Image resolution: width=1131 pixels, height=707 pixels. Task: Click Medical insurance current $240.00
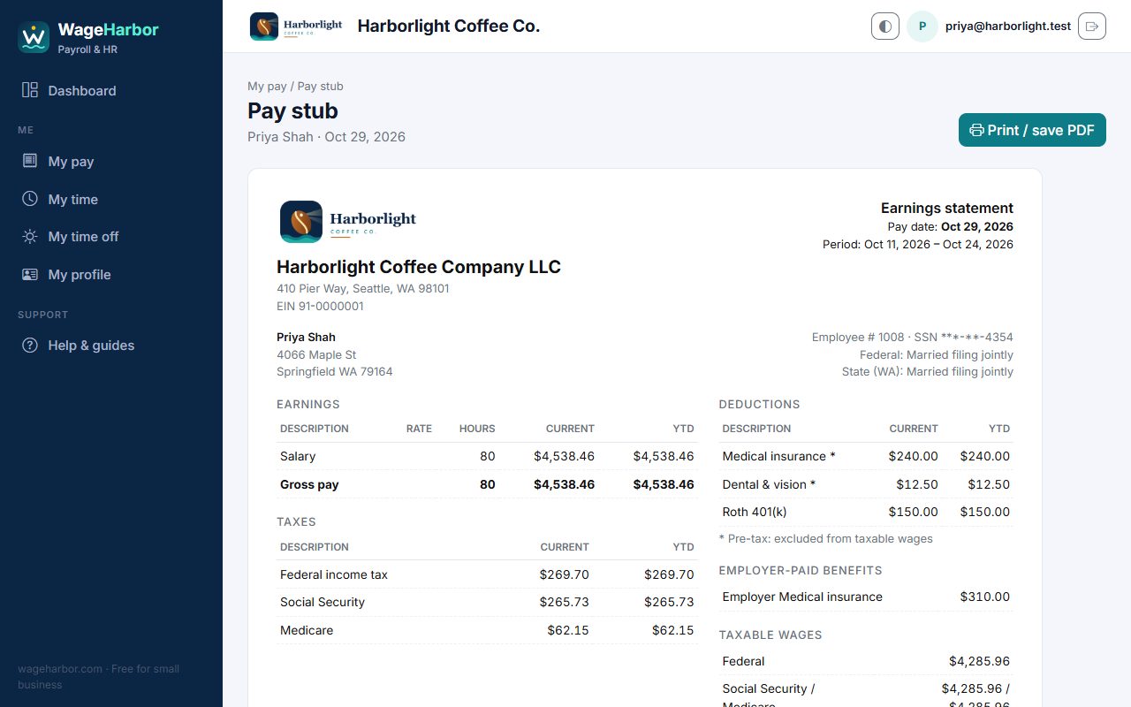click(914, 456)
